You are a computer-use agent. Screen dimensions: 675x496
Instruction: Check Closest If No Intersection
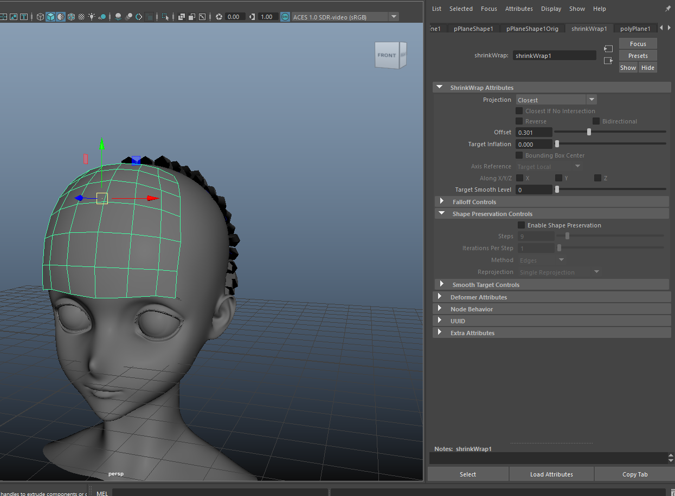click(519, 111)
